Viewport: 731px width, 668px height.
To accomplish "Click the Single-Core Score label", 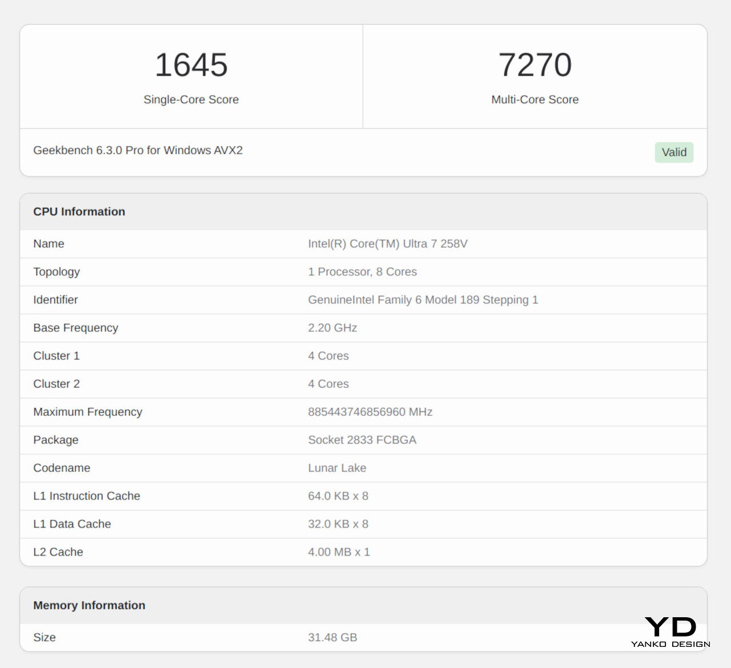I will 191,99.
